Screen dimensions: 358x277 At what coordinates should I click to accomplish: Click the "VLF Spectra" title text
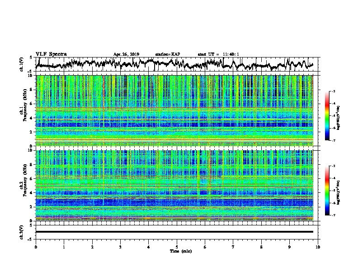point(51,54)
